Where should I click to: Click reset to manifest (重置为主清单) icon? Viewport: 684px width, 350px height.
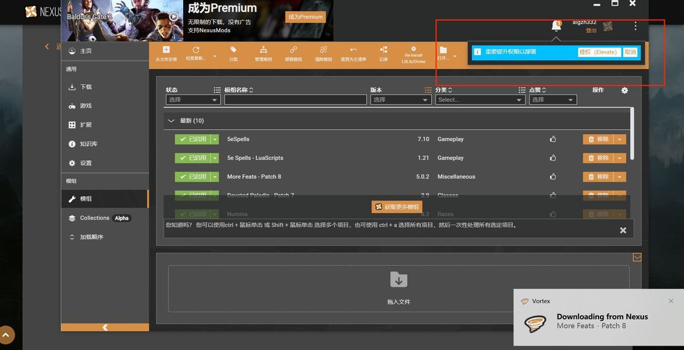click(x=353, y=50)
